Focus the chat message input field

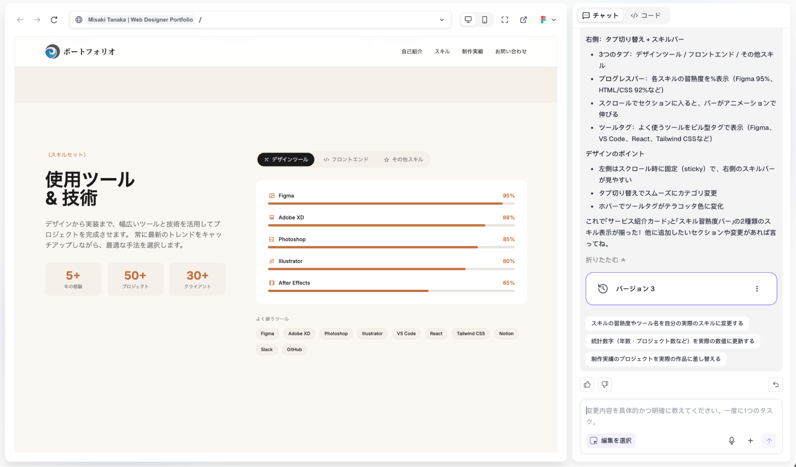tap(681, 416)
